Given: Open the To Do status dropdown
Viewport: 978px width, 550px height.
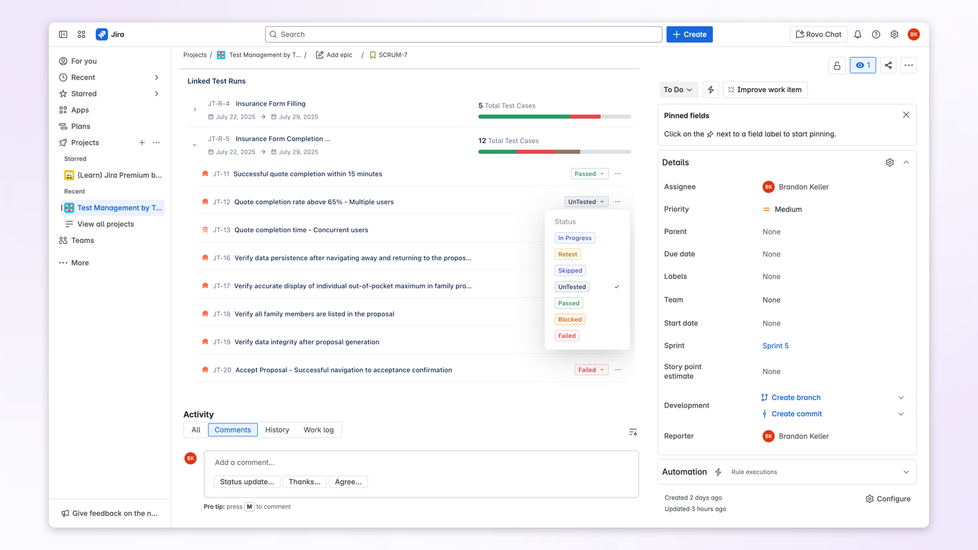Looking at the screenshot, I should [x=678, y=90].
